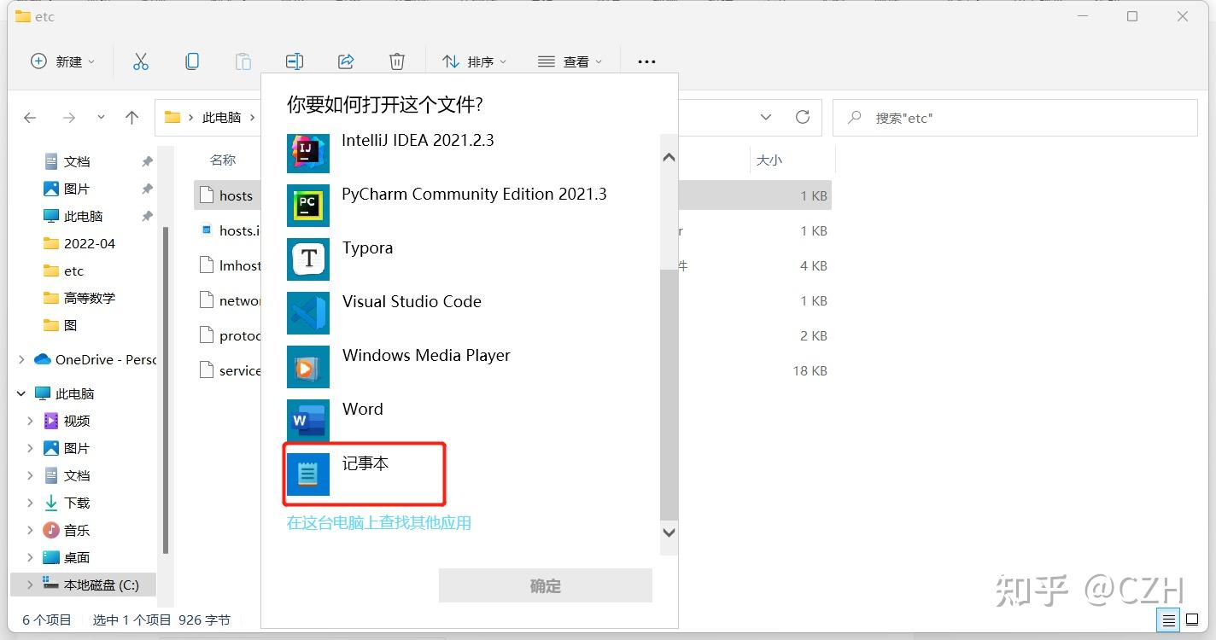Screen dimensions: 1216x640
Task: Select the hosts file row
Action: [512, 195]
